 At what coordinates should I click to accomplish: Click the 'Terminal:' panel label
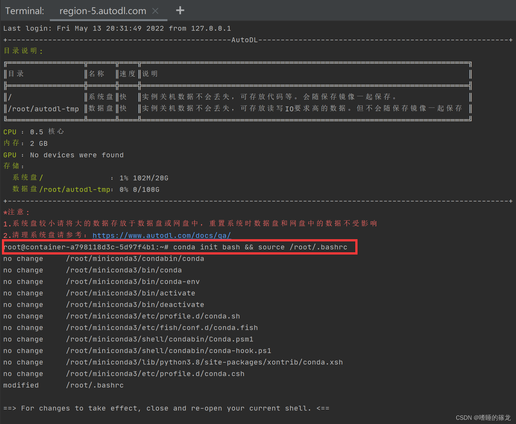(25, 11)
